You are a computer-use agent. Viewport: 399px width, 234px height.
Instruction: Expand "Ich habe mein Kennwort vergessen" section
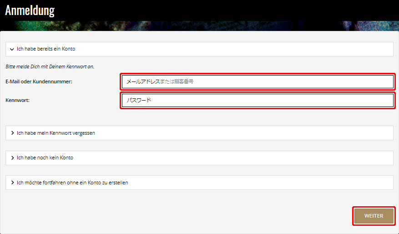point(56,133)
